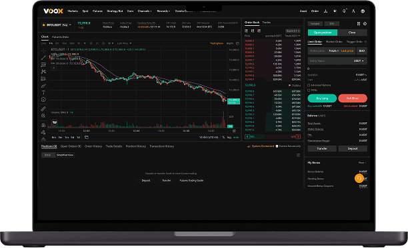Collapse the chart indicator legend arrow

coord(53,68)
